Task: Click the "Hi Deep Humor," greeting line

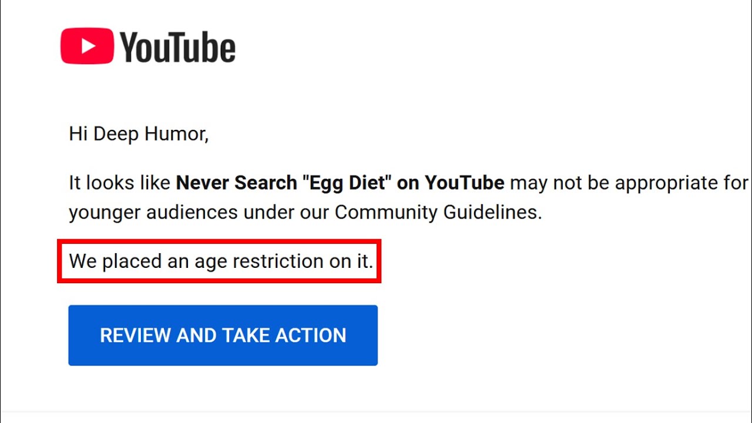Action: (139, 134)
